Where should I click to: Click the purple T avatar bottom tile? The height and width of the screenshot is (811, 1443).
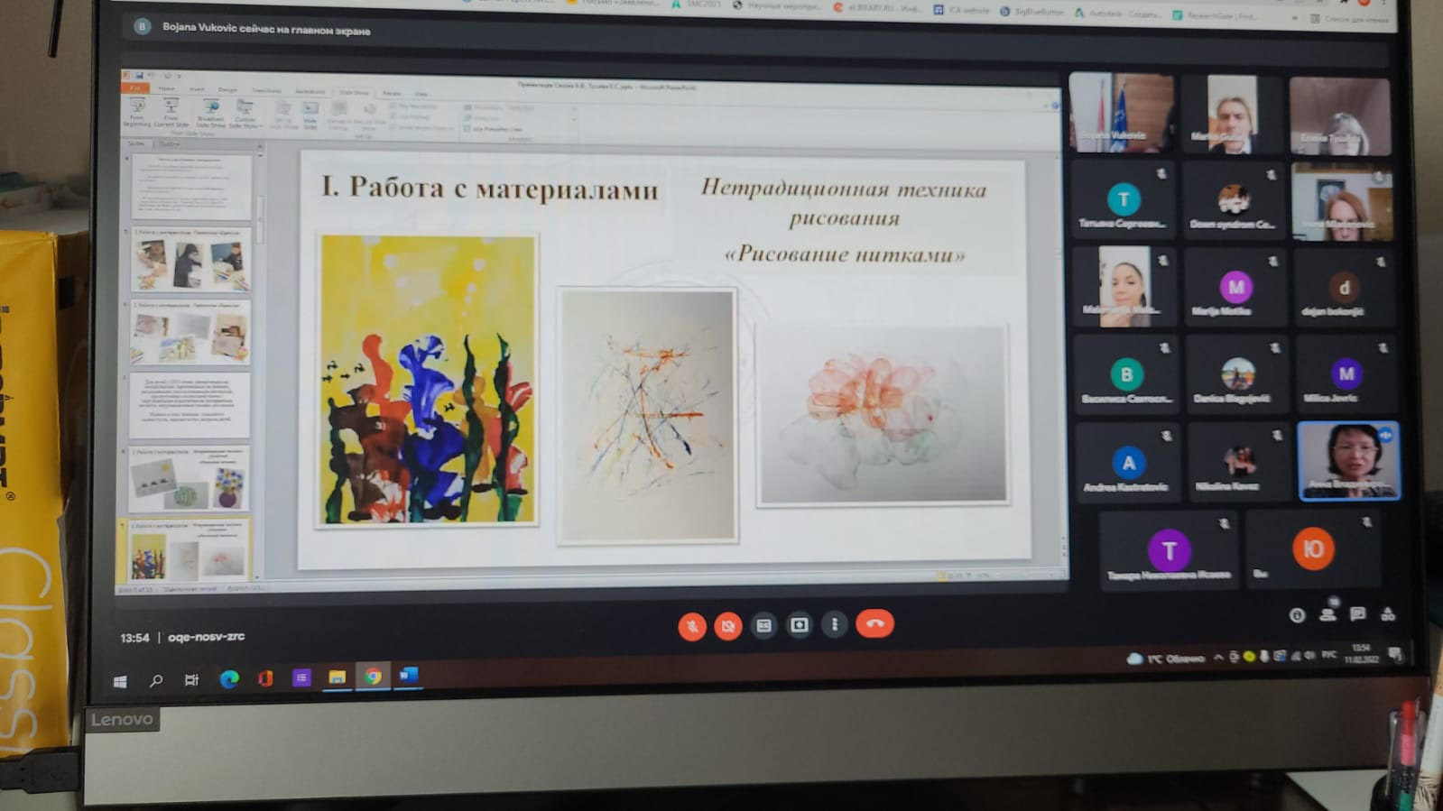tap(1169, 549)
